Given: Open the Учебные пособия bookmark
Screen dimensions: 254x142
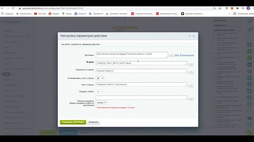Looking at the screenshot, I should [142, 14].
